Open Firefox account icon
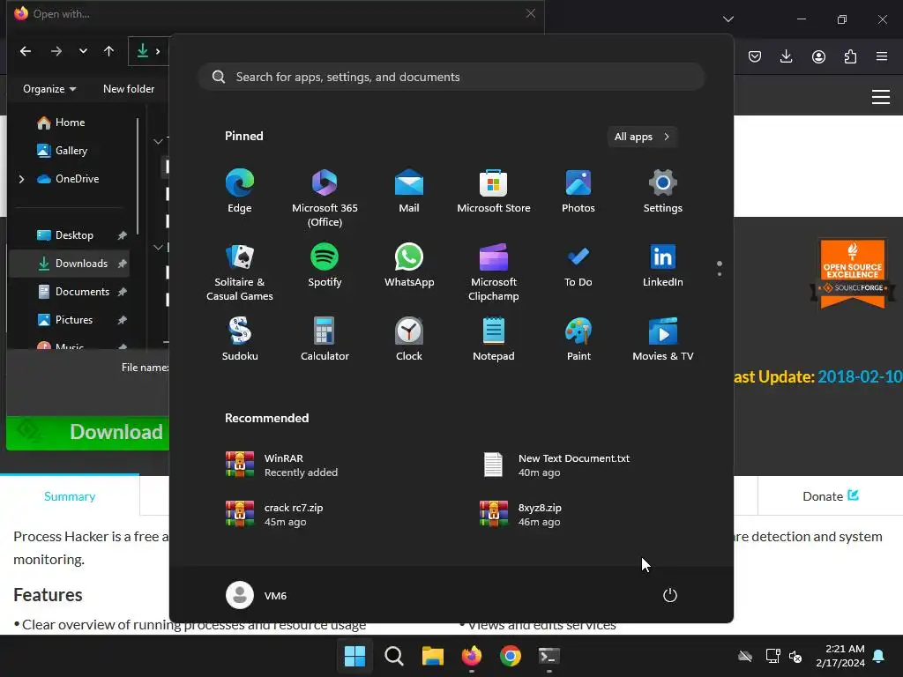903x677 pixels. (x=818, y=56)
